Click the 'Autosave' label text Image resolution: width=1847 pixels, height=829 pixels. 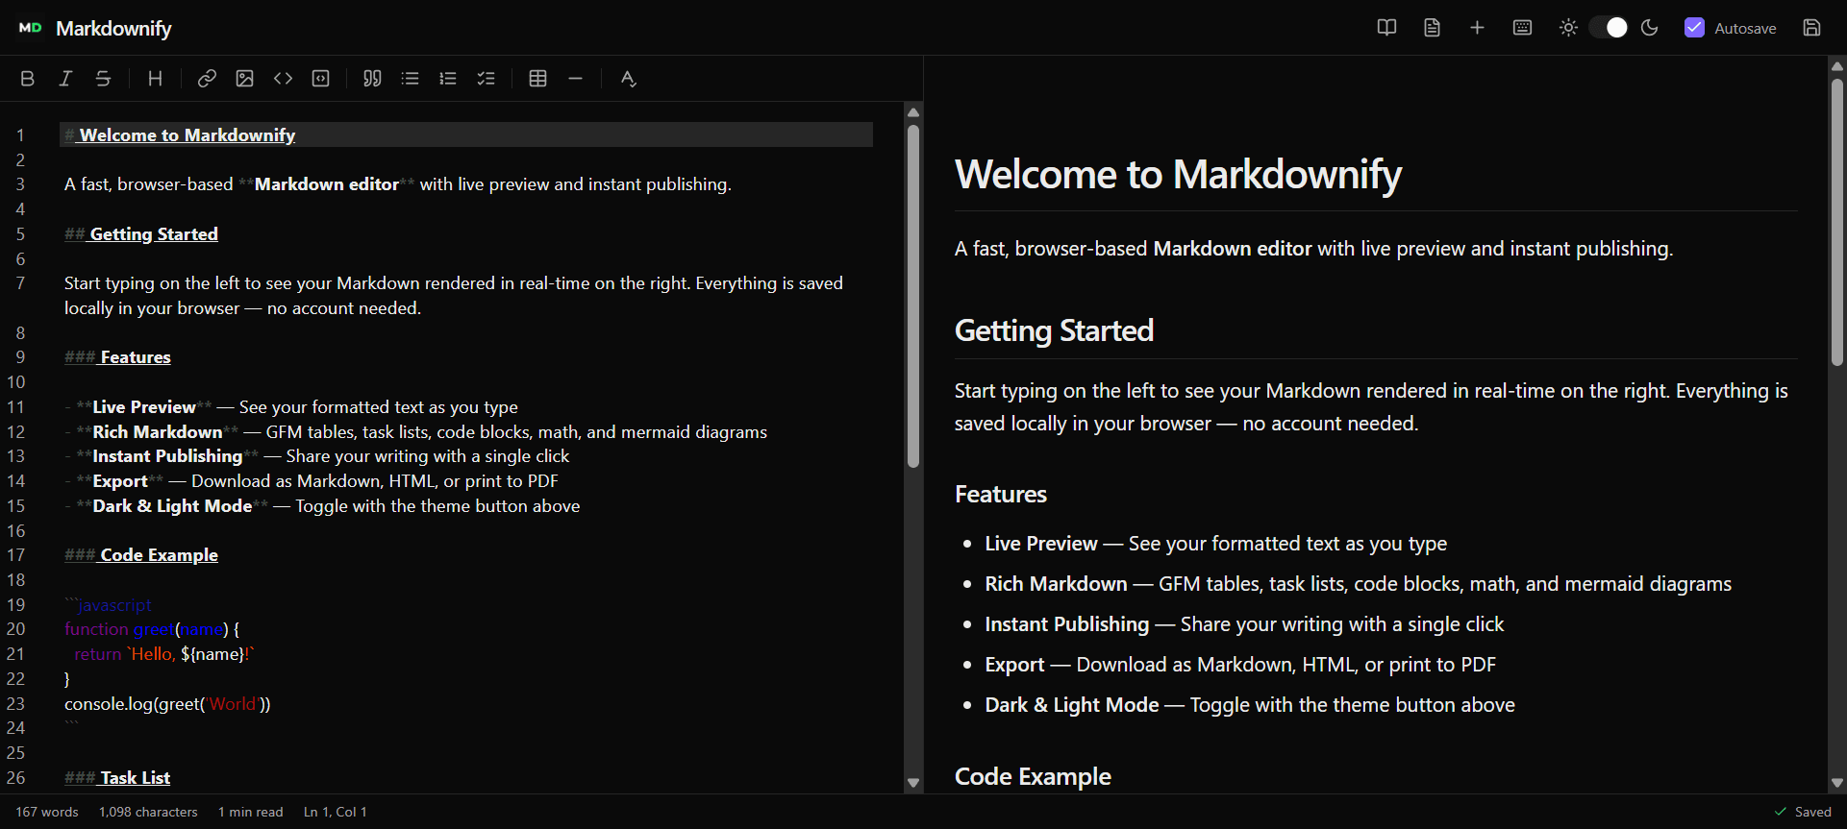pos(1745,29)
